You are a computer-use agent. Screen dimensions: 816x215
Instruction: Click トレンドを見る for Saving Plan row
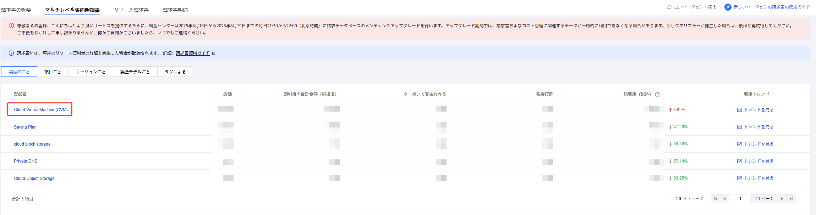(x=759, y=127)
